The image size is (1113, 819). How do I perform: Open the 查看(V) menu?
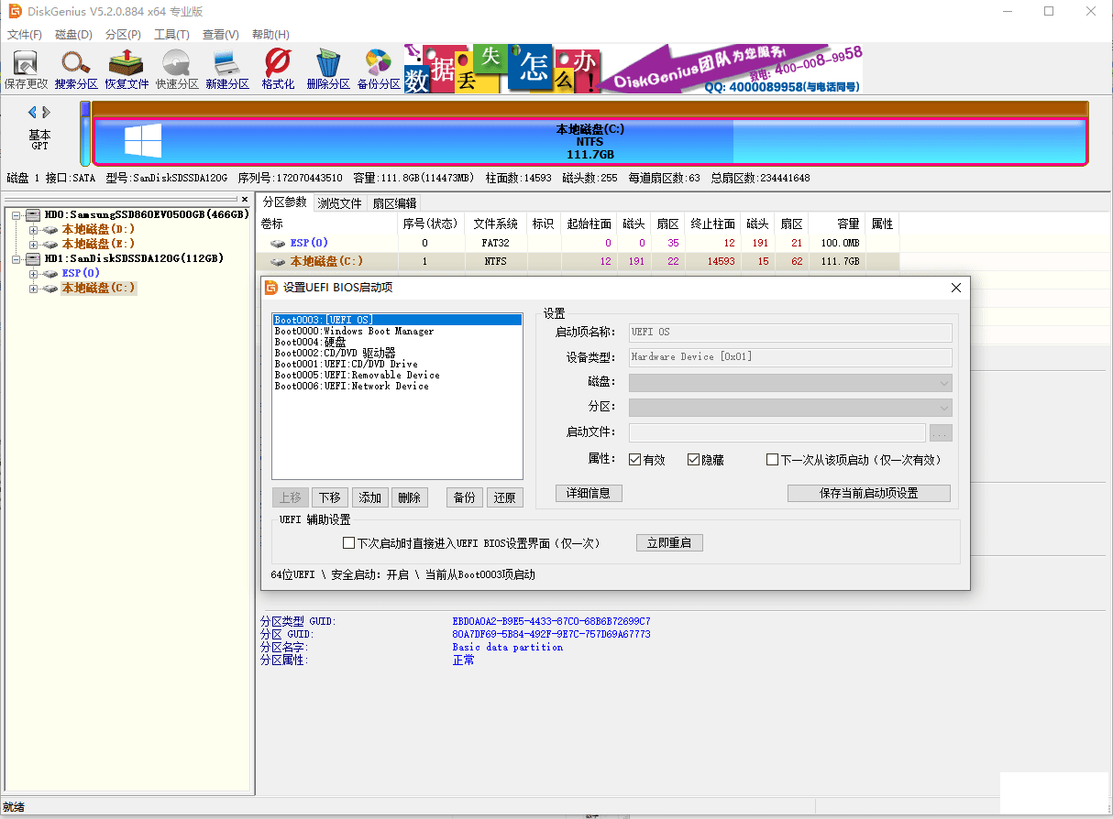[220, 34]
